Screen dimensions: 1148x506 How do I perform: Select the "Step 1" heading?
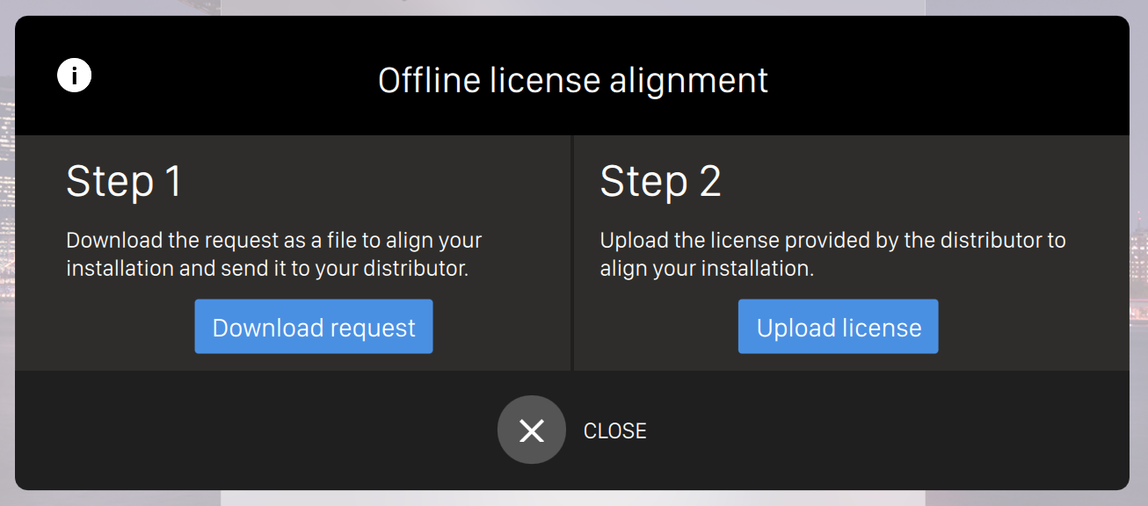[124, 182]
